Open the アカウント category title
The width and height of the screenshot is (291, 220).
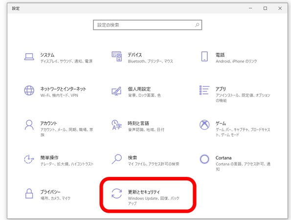point(48,123)
